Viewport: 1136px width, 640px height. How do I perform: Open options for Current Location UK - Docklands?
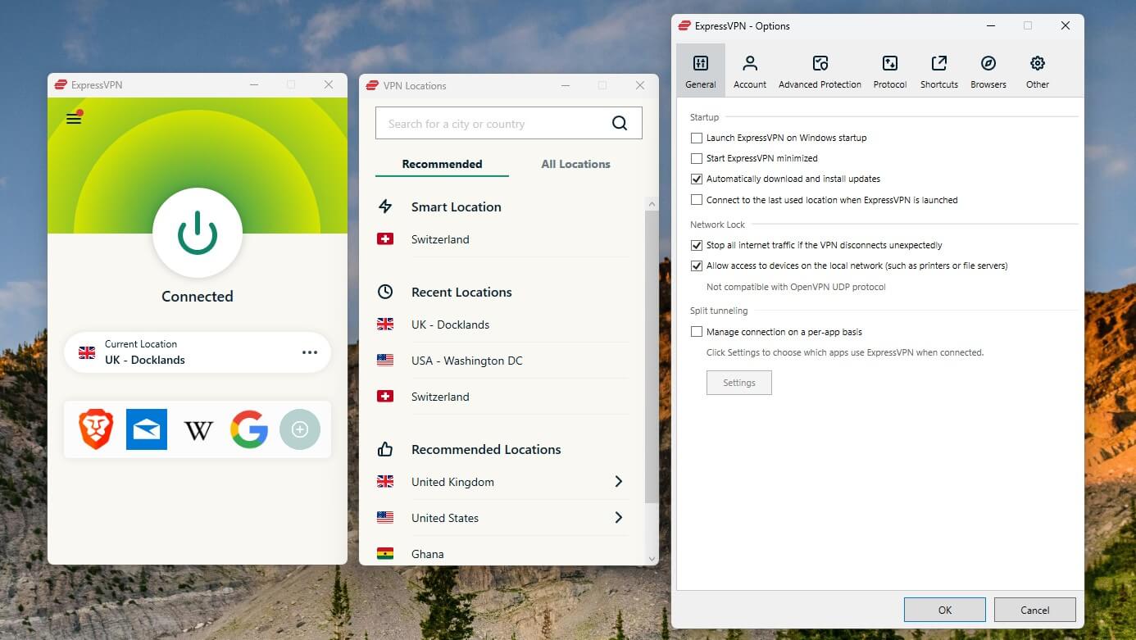tap(310, 352)
